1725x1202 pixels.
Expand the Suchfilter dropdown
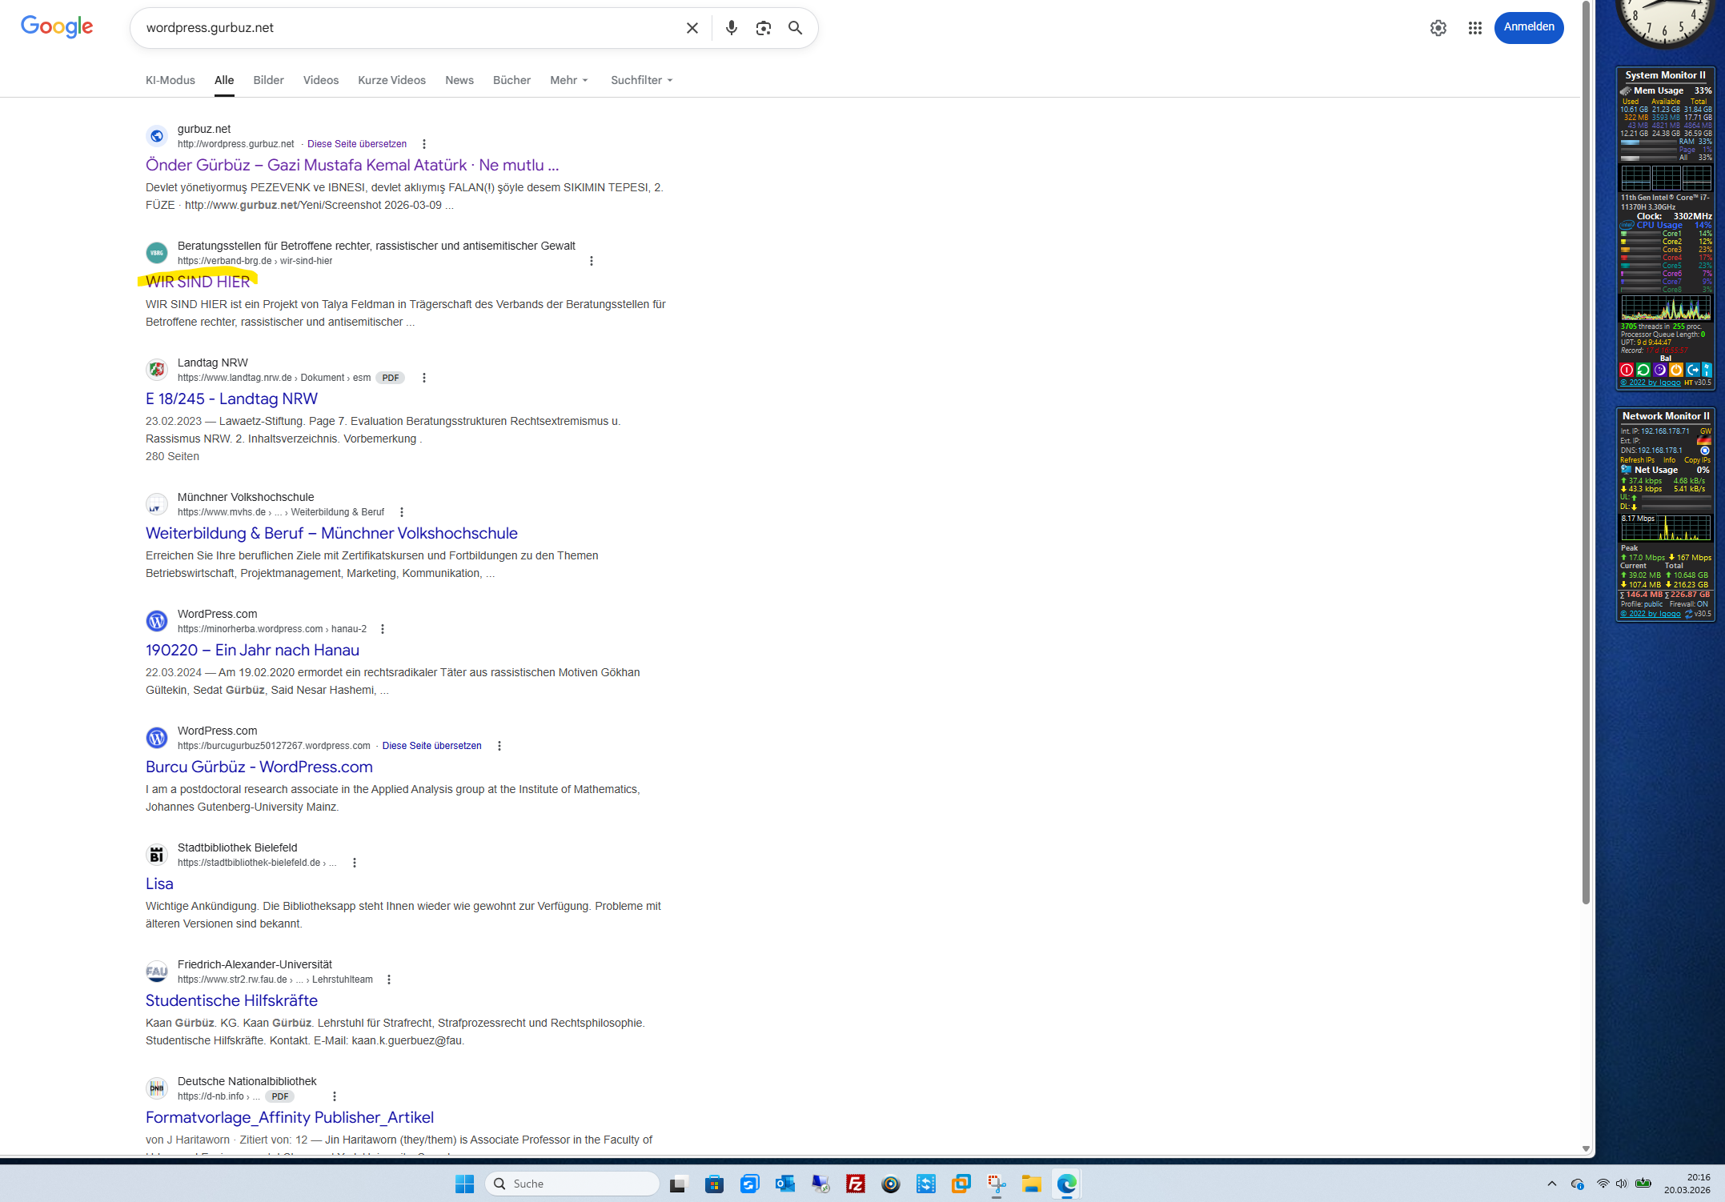[x=642, y=80]
